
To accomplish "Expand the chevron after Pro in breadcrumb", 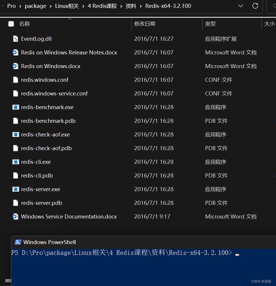I will pyautogui.click(x=20, y=6).
